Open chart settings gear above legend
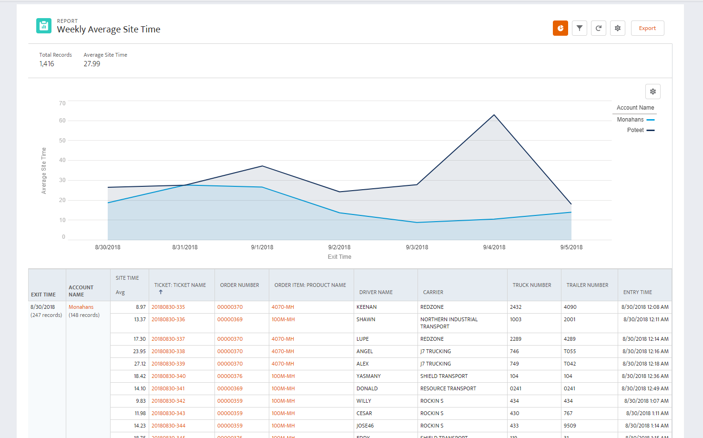 652,92
